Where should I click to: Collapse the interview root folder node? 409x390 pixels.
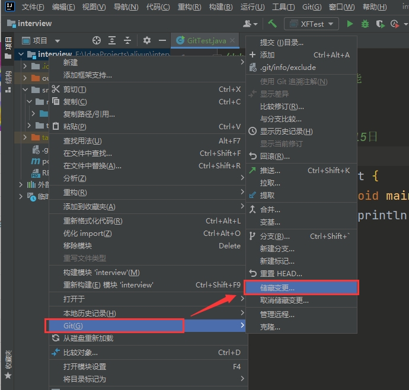[22, 55]
